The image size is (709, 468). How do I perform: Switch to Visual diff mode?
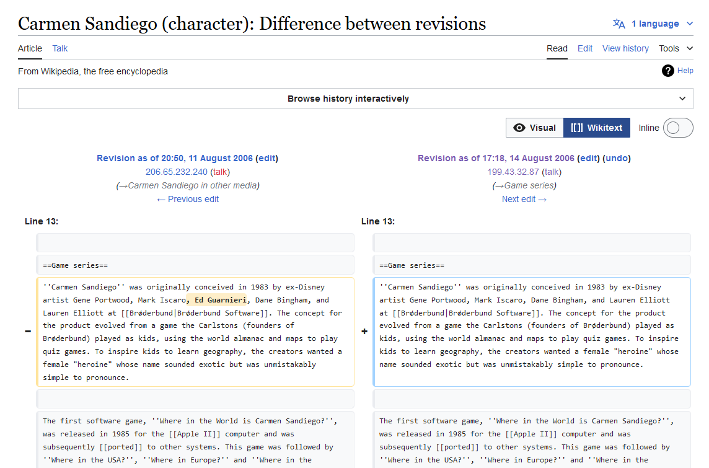point(534,128)
